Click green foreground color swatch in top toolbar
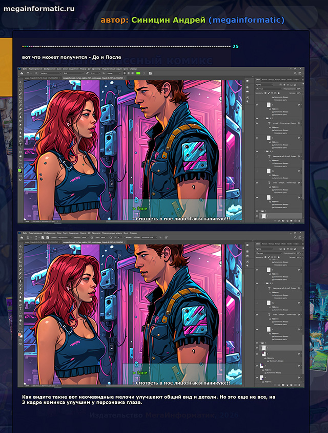The image size is (328, 433). tap(20, 171)
